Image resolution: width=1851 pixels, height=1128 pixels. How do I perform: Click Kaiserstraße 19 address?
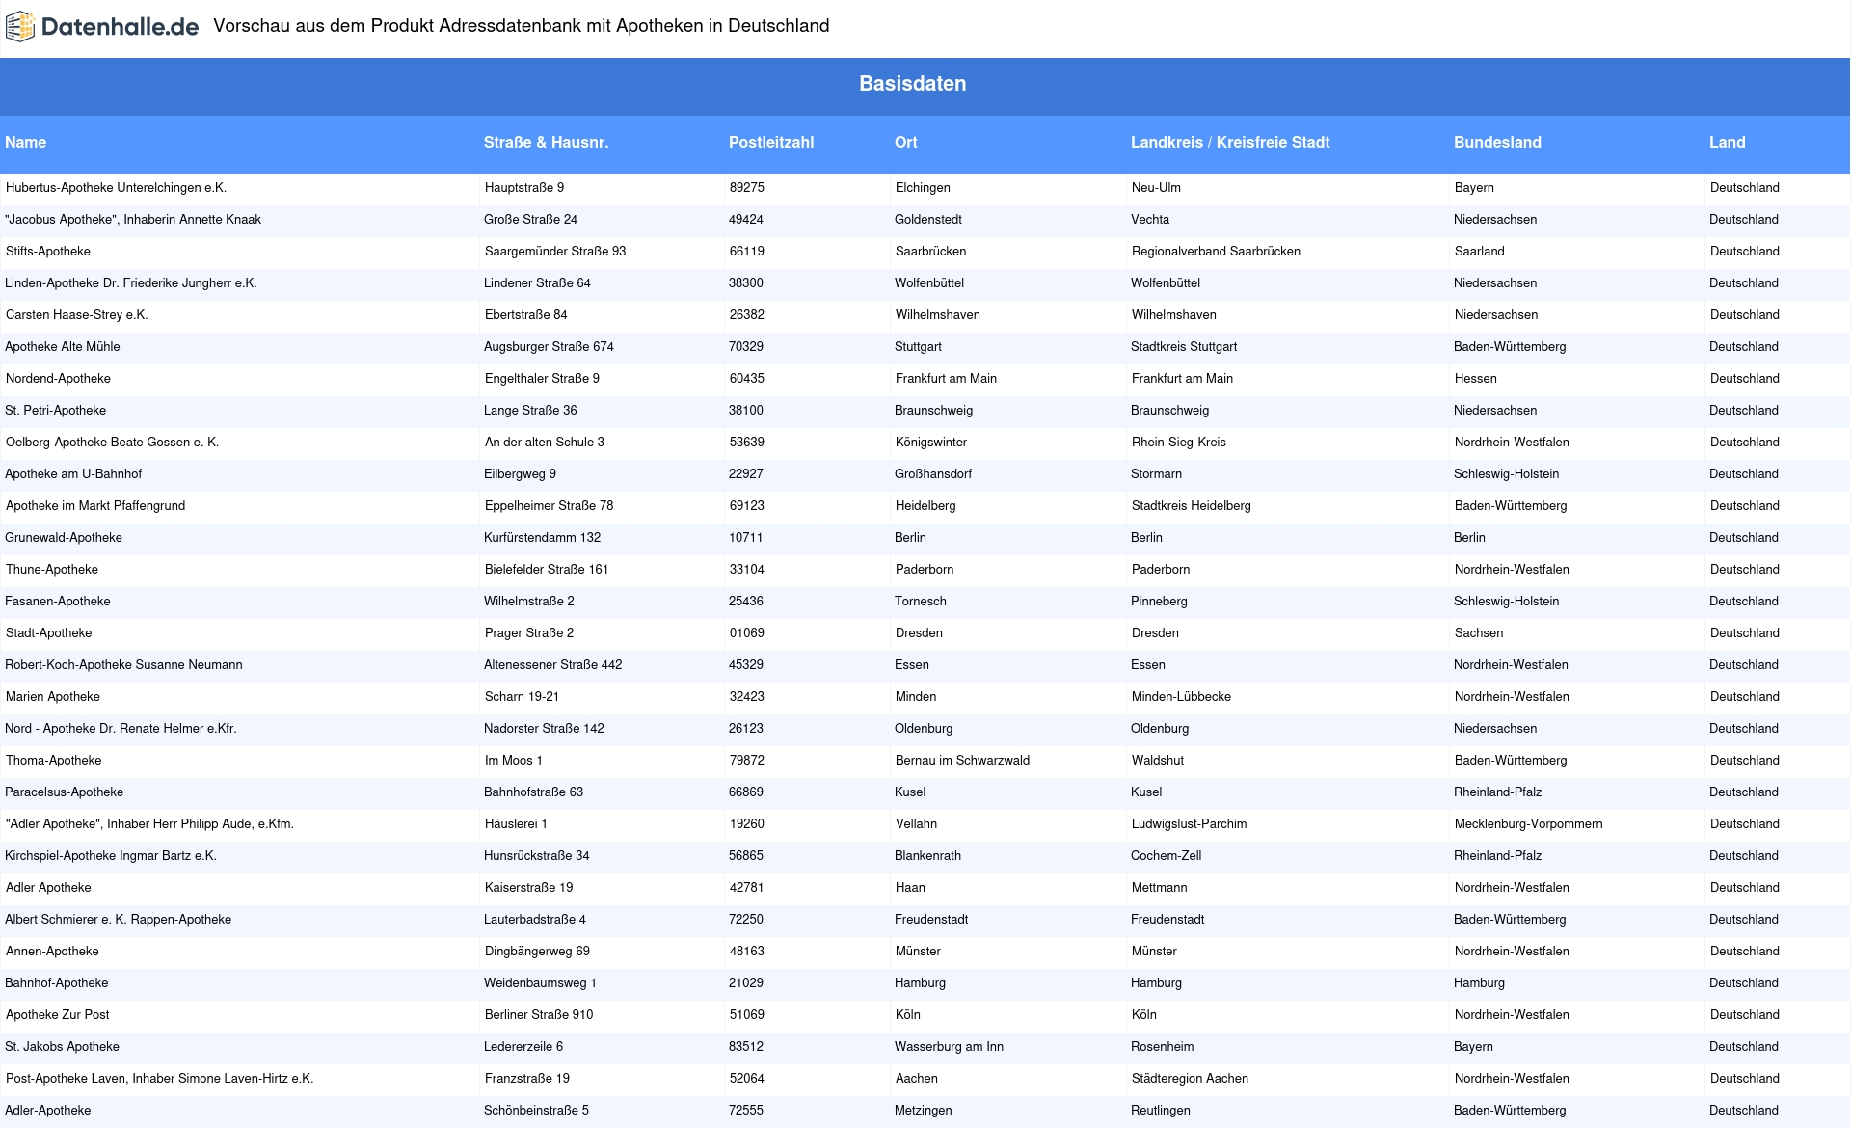coord(528,888)
